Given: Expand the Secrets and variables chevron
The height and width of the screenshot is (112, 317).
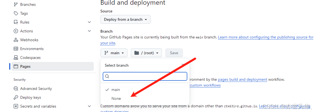Looking at the screenshot, I should coord(89,106).
